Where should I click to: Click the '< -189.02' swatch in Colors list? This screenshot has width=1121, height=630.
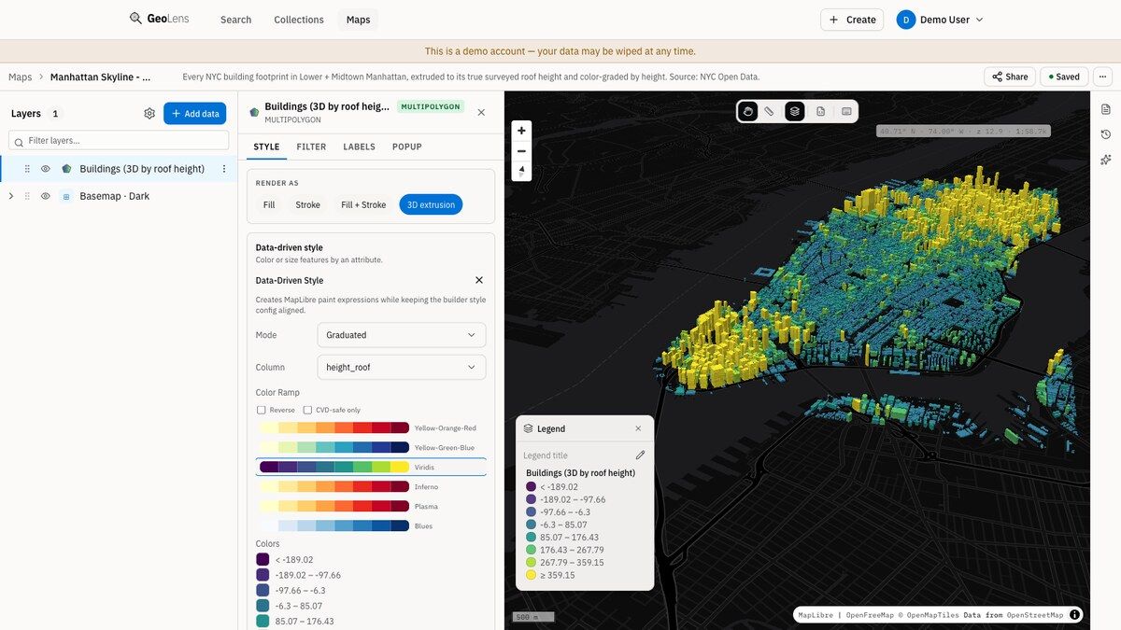point(263,560)
